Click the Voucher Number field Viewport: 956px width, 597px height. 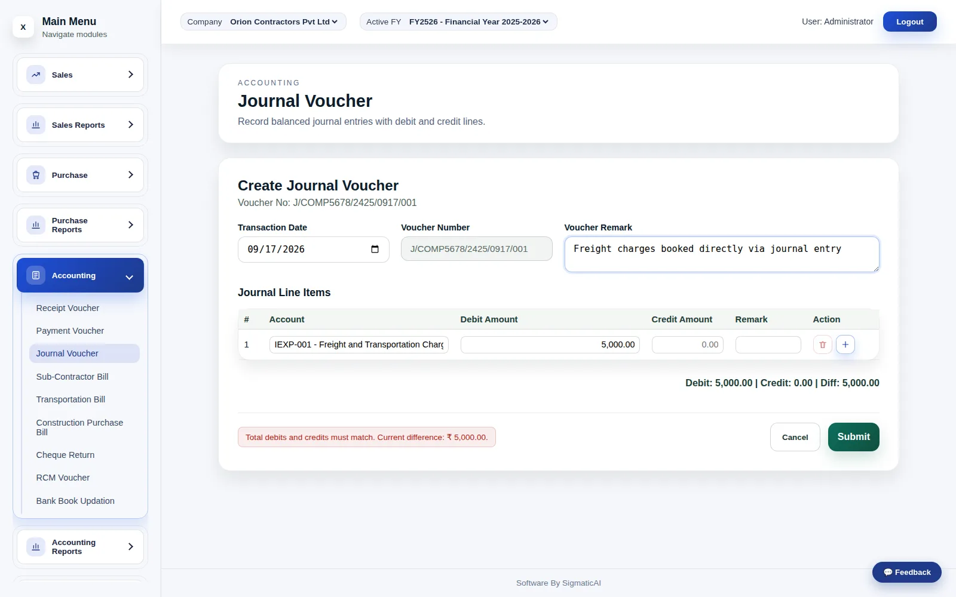coord(477,249)
